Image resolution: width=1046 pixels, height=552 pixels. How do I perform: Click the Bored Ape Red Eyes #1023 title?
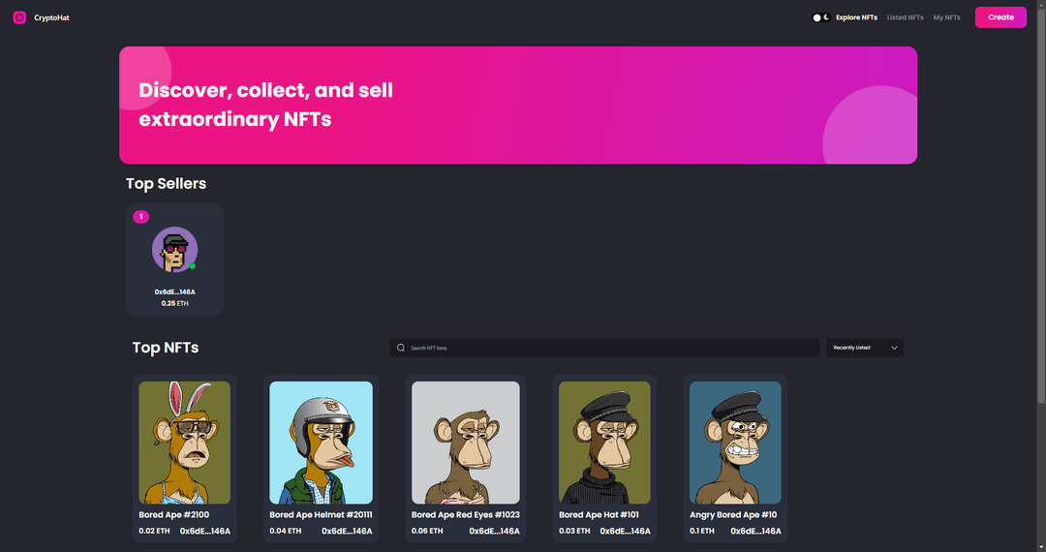466,514
